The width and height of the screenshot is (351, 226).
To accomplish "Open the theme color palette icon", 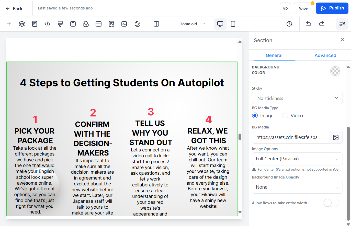I will point(138,24).
